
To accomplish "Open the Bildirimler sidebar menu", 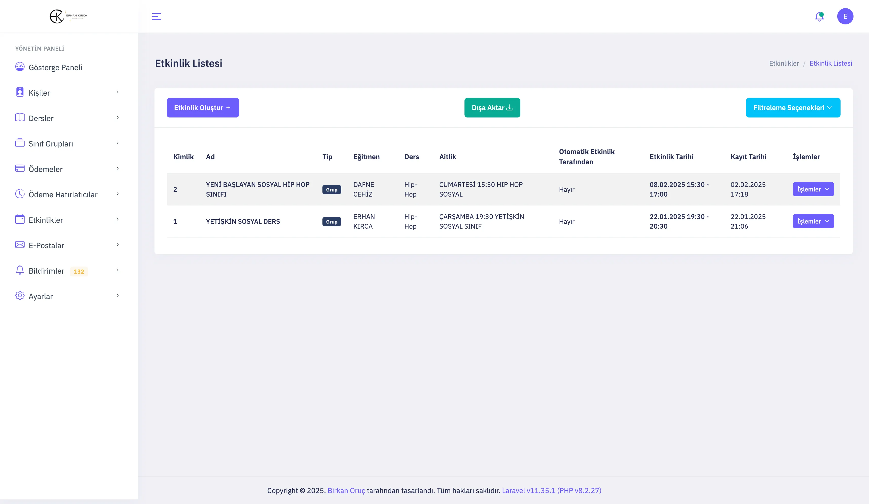I will click(x=46, y=271).
